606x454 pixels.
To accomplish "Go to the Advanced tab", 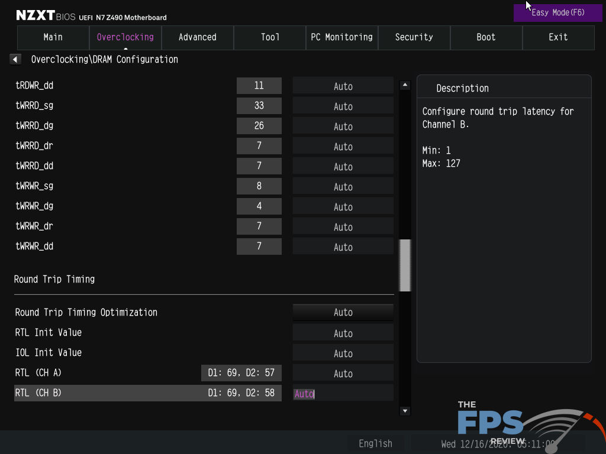I will click(x=198, y=37).
